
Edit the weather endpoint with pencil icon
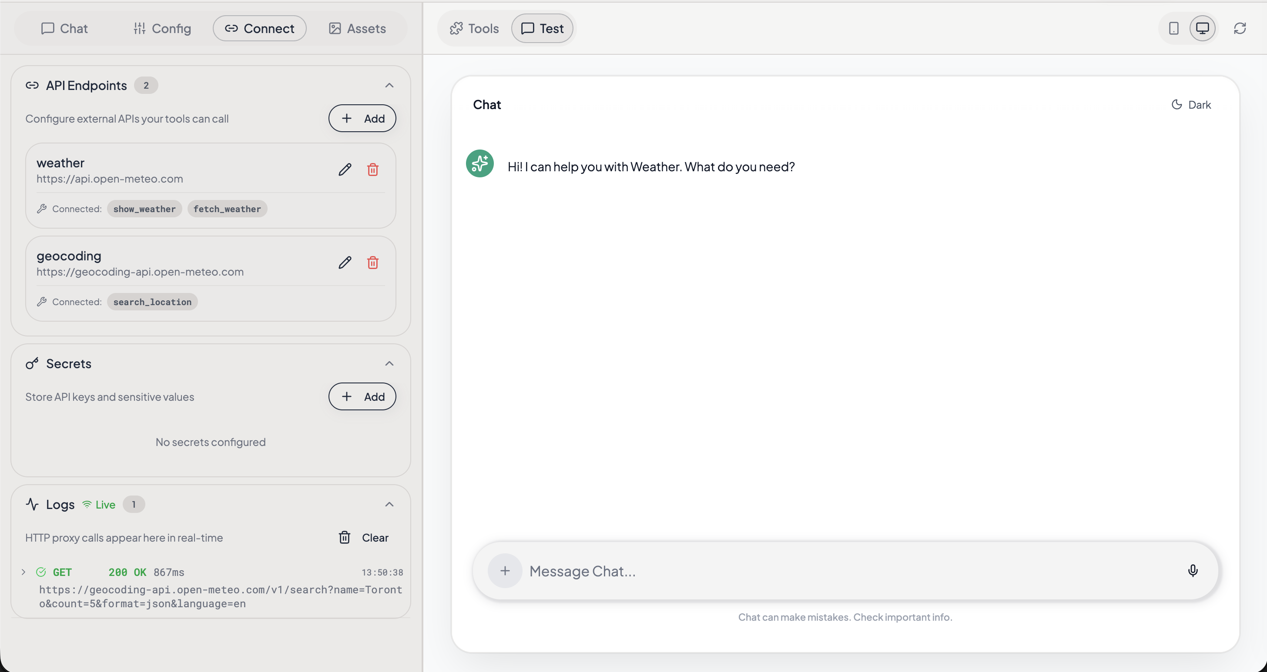point(345,170)
